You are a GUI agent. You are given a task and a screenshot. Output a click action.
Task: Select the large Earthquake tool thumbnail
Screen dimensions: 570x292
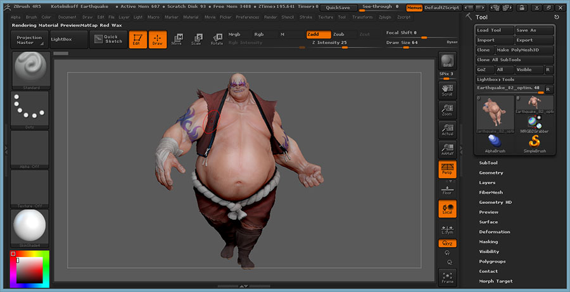coord(495,114)
